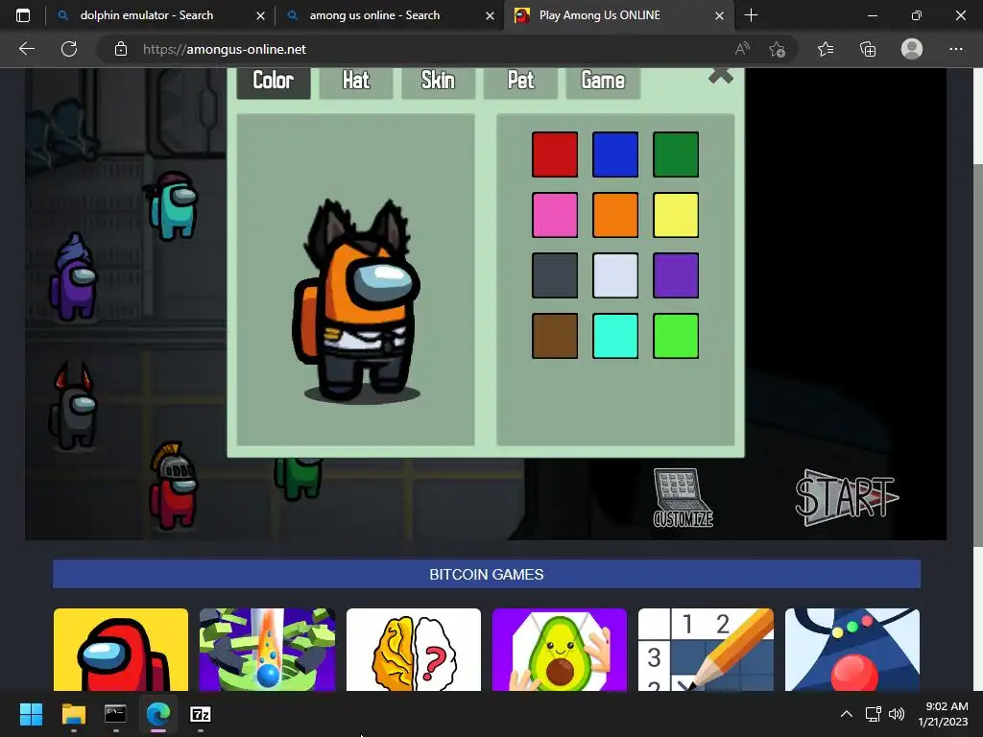Click the purple crewmate with wizard hat
Viewport: 983px width, 737px height.
pyautogui.click(x=73, y=277)
